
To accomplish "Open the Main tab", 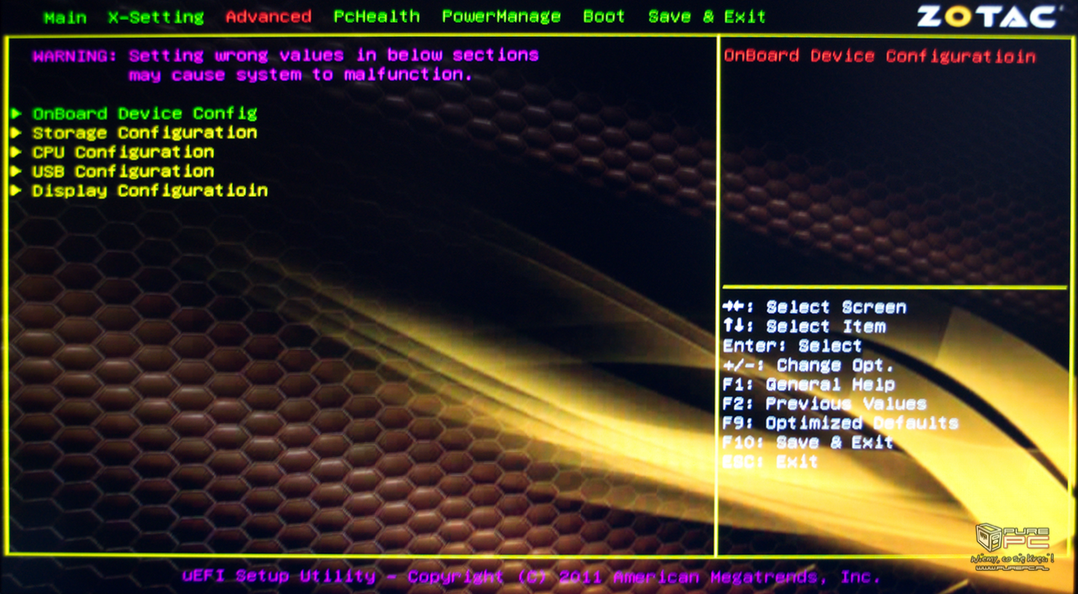I will 65,17.
